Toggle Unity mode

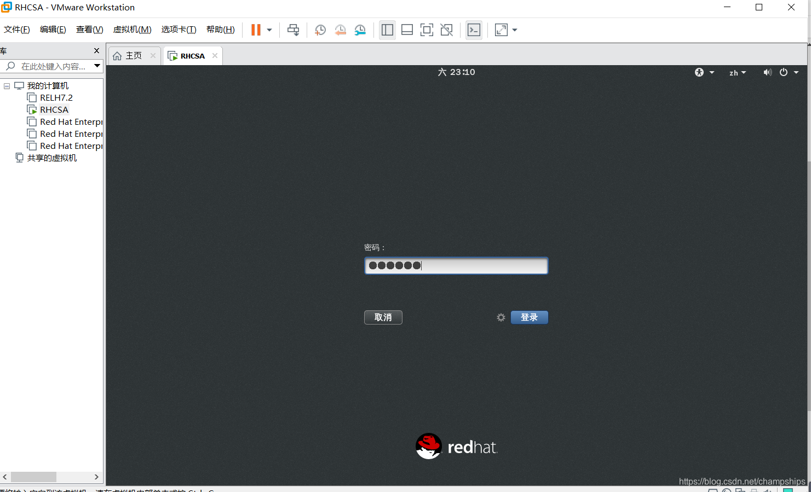446,30
